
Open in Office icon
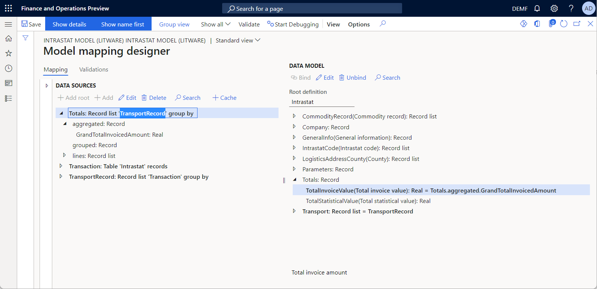pyautogui.click(x=537, y=24)
